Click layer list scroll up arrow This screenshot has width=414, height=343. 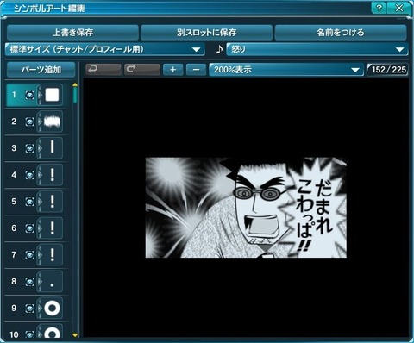click(x=75, y=84)
